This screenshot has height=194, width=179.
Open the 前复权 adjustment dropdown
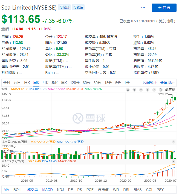tap(170, 89)
